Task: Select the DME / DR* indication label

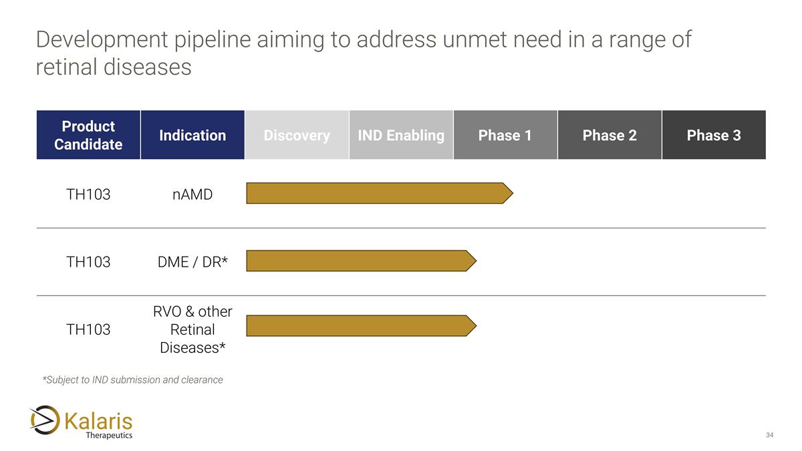Action: (x=192, y=262)
